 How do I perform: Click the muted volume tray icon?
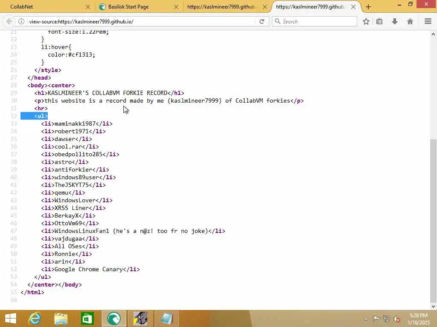397,318
